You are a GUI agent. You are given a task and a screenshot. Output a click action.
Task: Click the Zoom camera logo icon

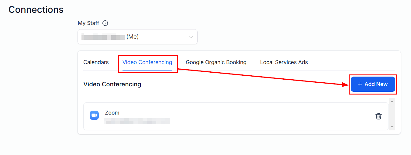(94, 115)
